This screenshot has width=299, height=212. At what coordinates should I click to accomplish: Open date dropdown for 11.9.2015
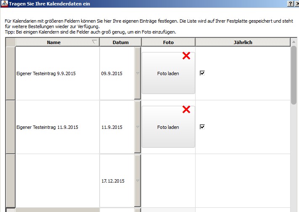point(138,127)
